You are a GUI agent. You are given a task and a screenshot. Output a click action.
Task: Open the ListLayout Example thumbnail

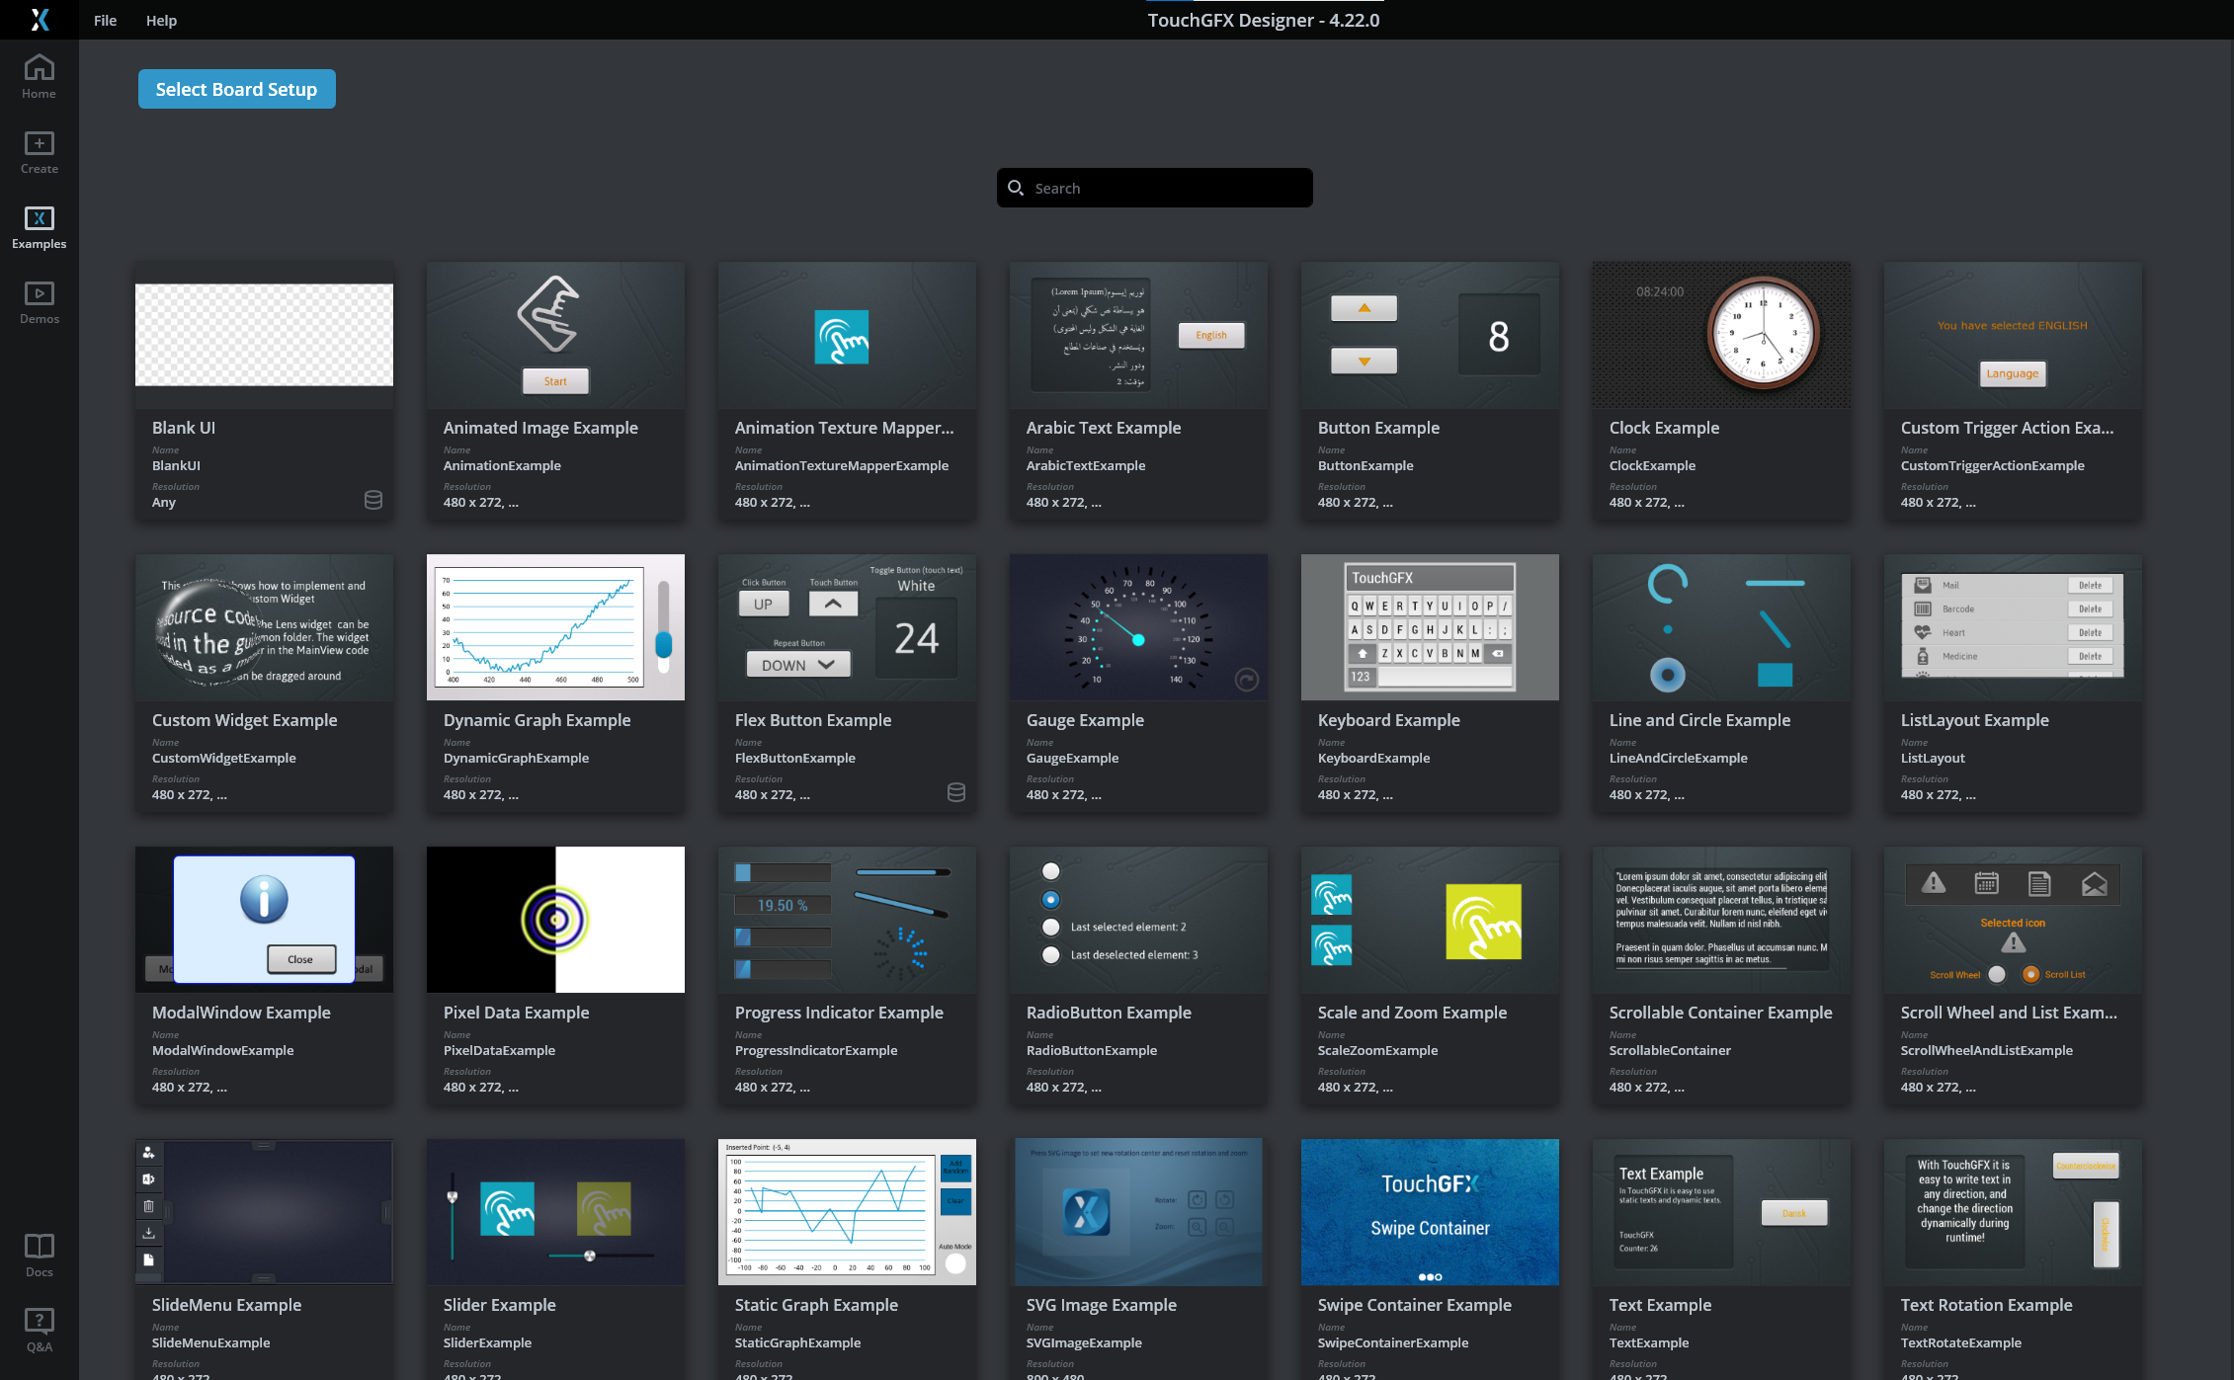tap(2013, 627)
